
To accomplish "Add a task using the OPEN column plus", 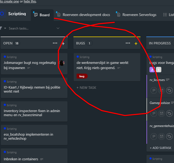I will click(63, 43).
